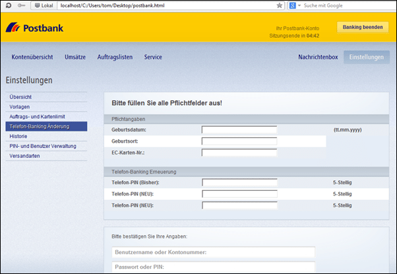The image size is (397, 274).
Task: Click the Ihr Postbank-Konto text
Action: coord(297,28)
